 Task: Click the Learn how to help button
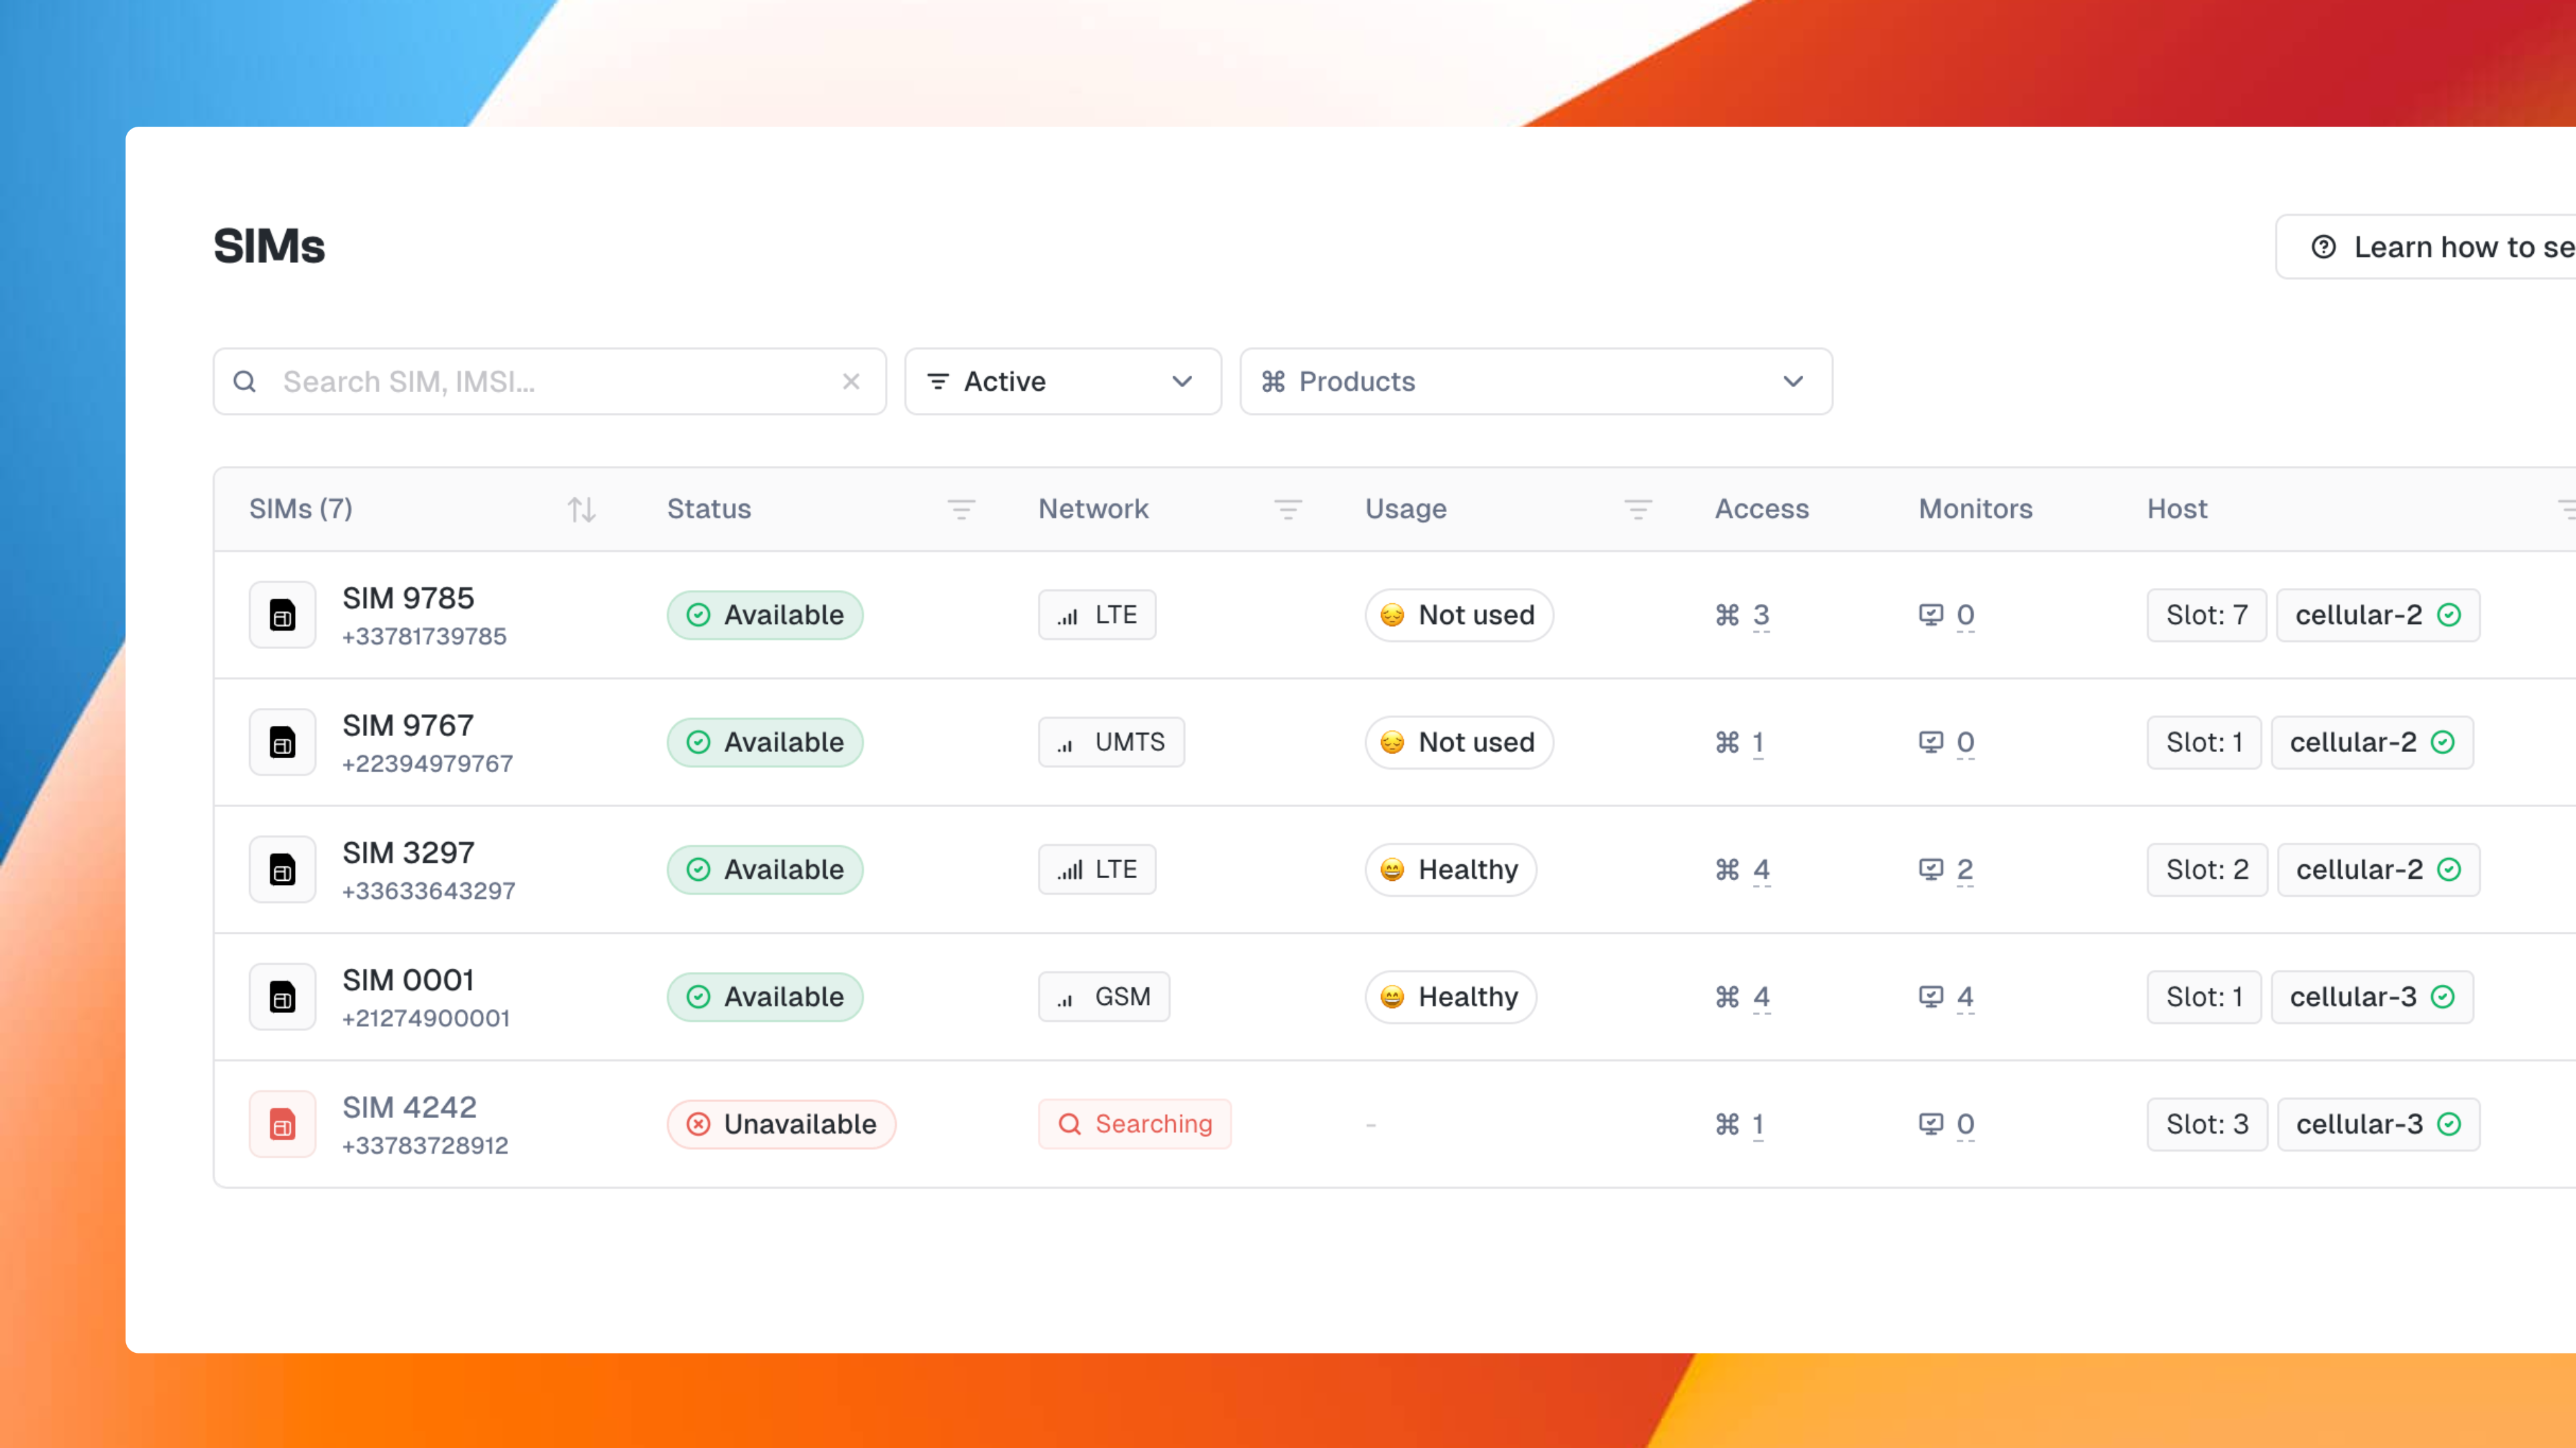click(2440, 247)
